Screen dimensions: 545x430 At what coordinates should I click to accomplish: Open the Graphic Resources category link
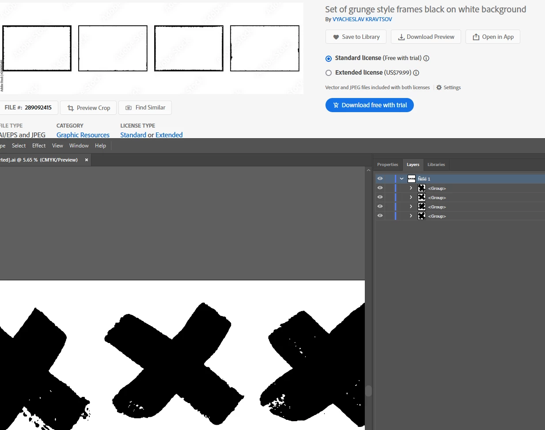point(83,135)
